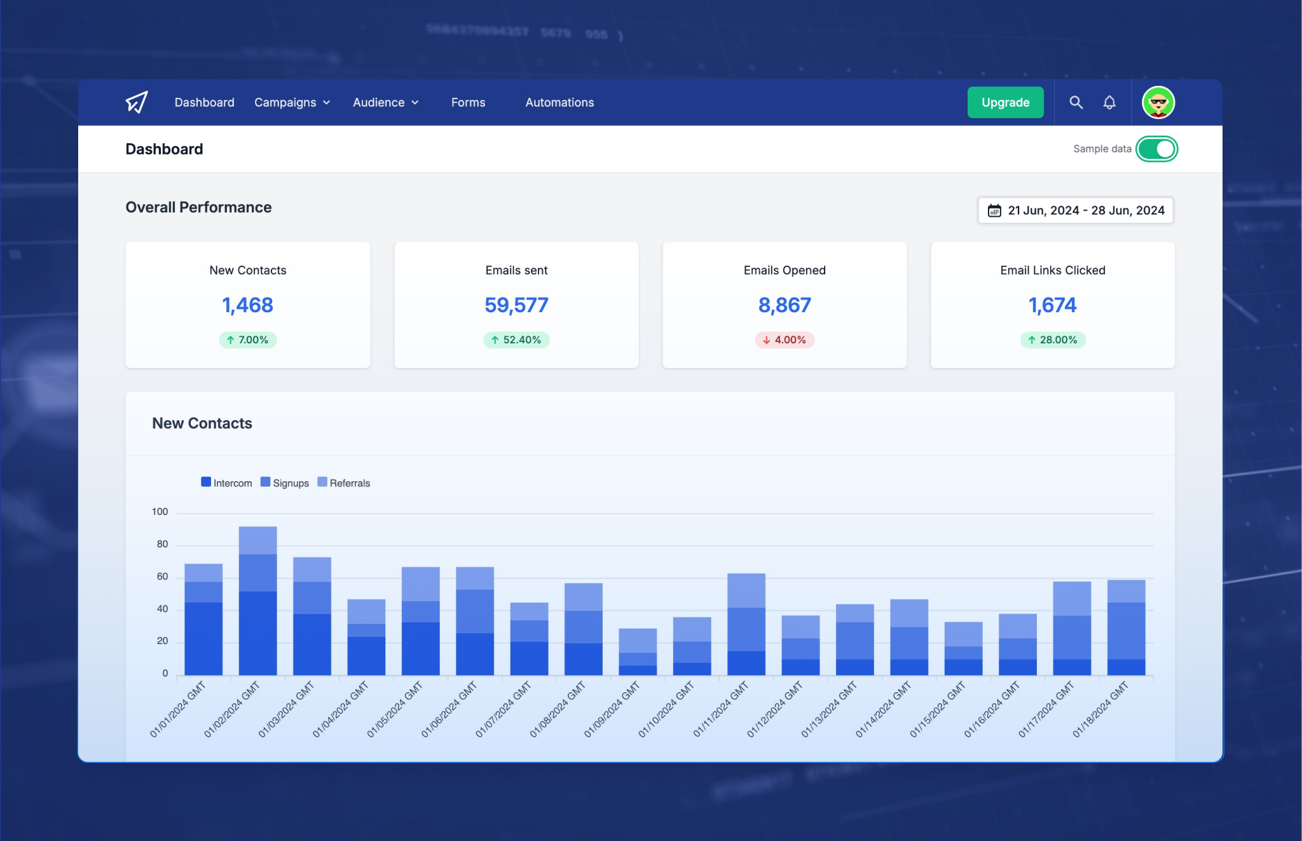Screen dimensions: 1302x841
Task: Open the user profile avatar
Action: click(x=1158, y=102)
